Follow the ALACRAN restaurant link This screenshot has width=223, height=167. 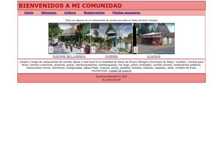[154, 56]
